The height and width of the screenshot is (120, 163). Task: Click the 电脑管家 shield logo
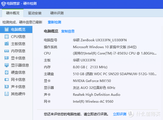click(x=3, y=4)
